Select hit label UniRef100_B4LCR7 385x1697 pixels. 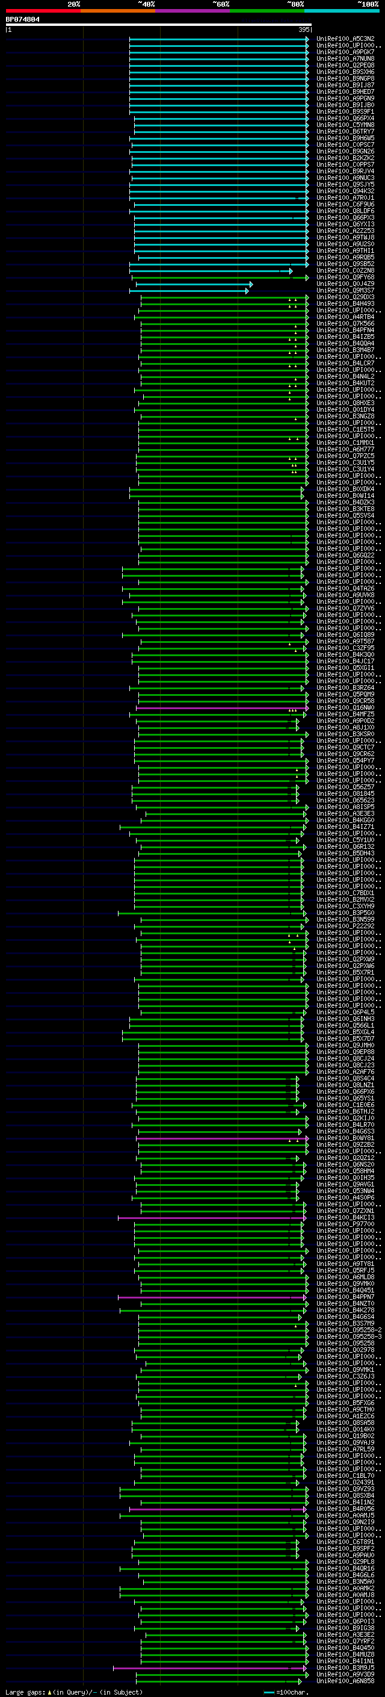point(345,364)
